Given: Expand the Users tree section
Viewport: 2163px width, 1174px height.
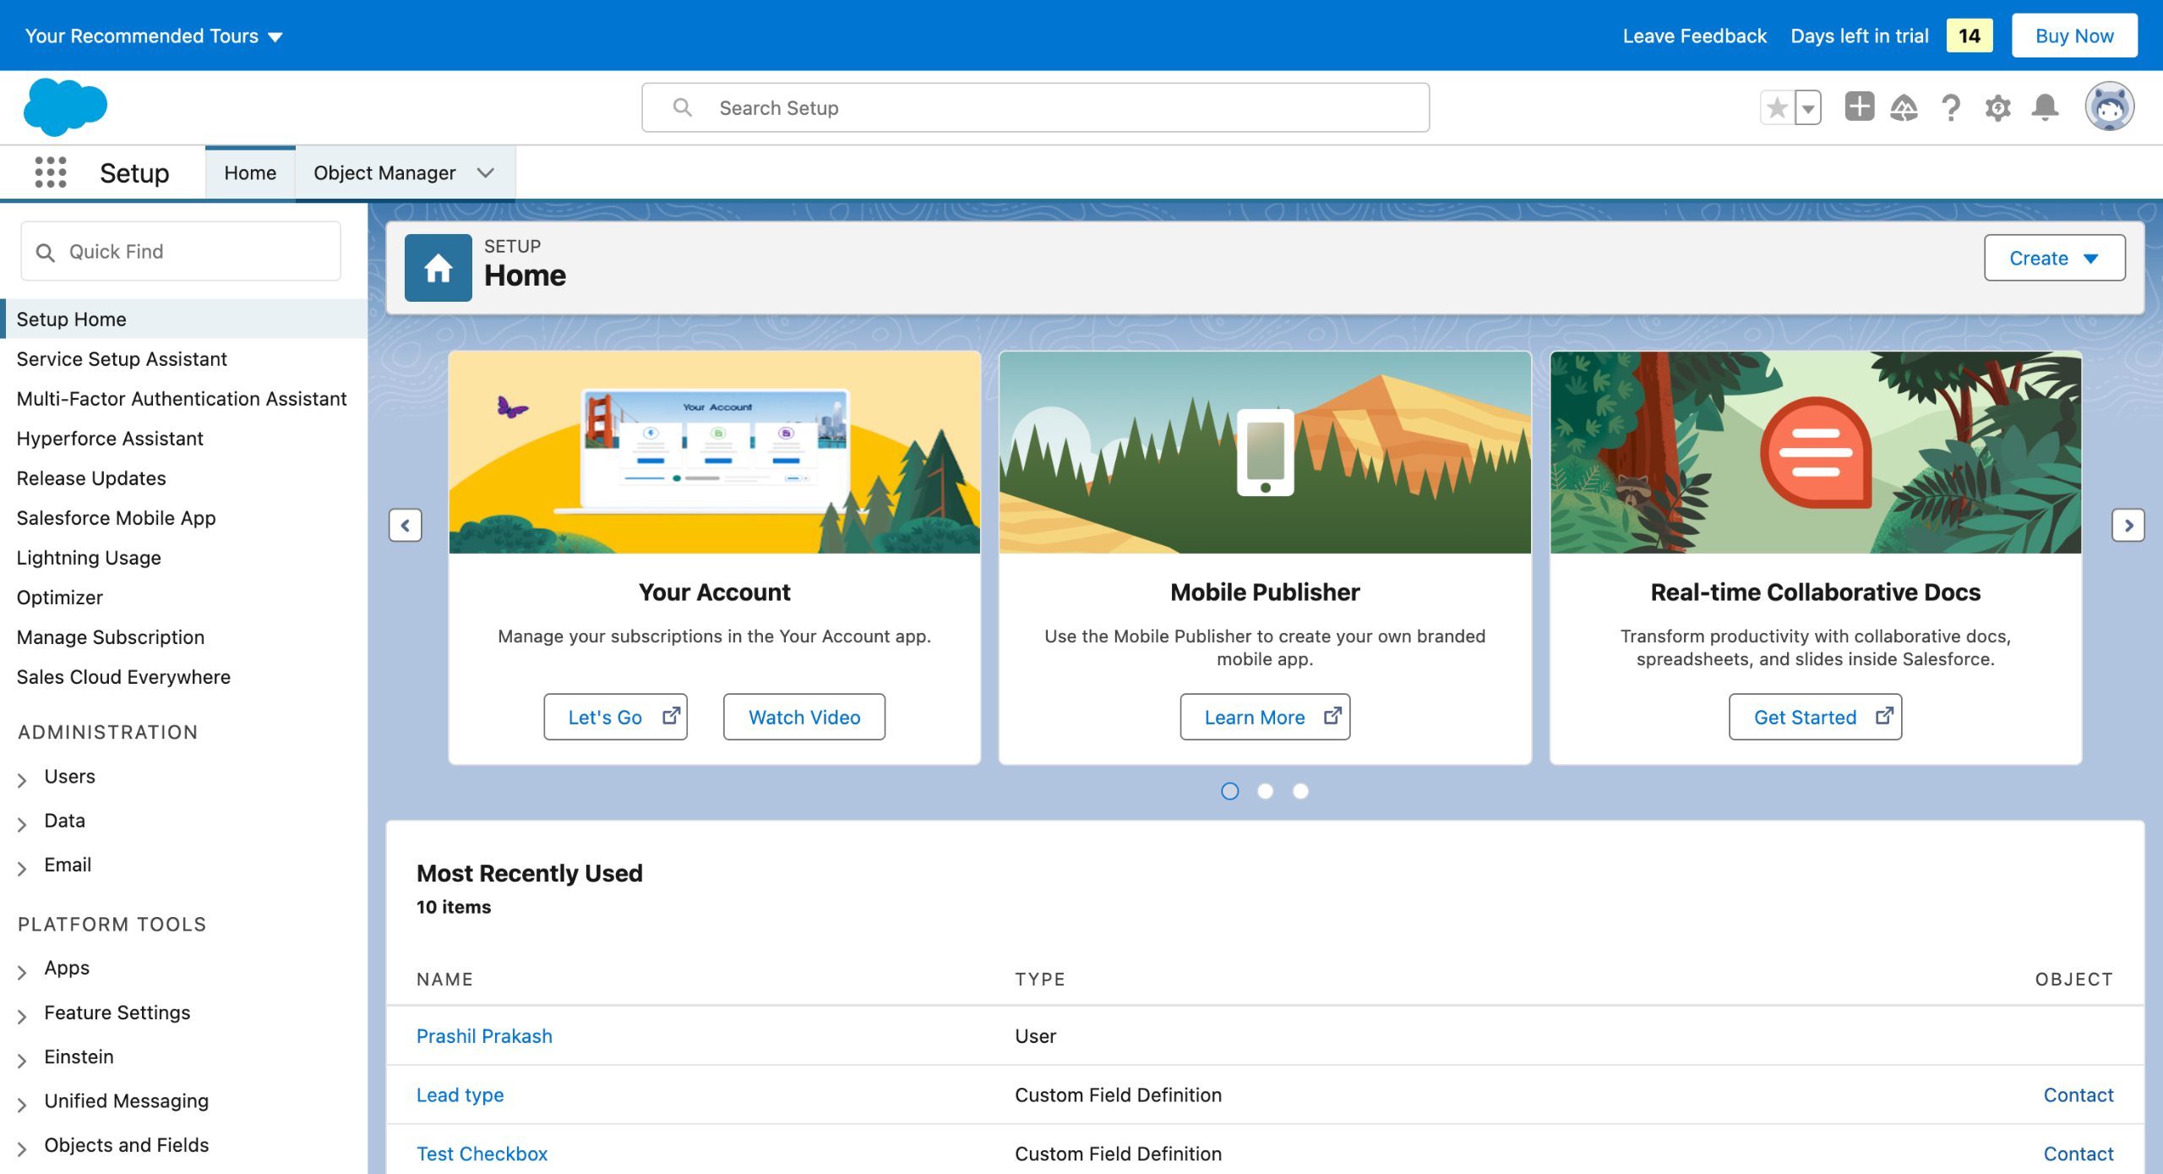Looking at the screenshot, I should click(x=22, y=780).
